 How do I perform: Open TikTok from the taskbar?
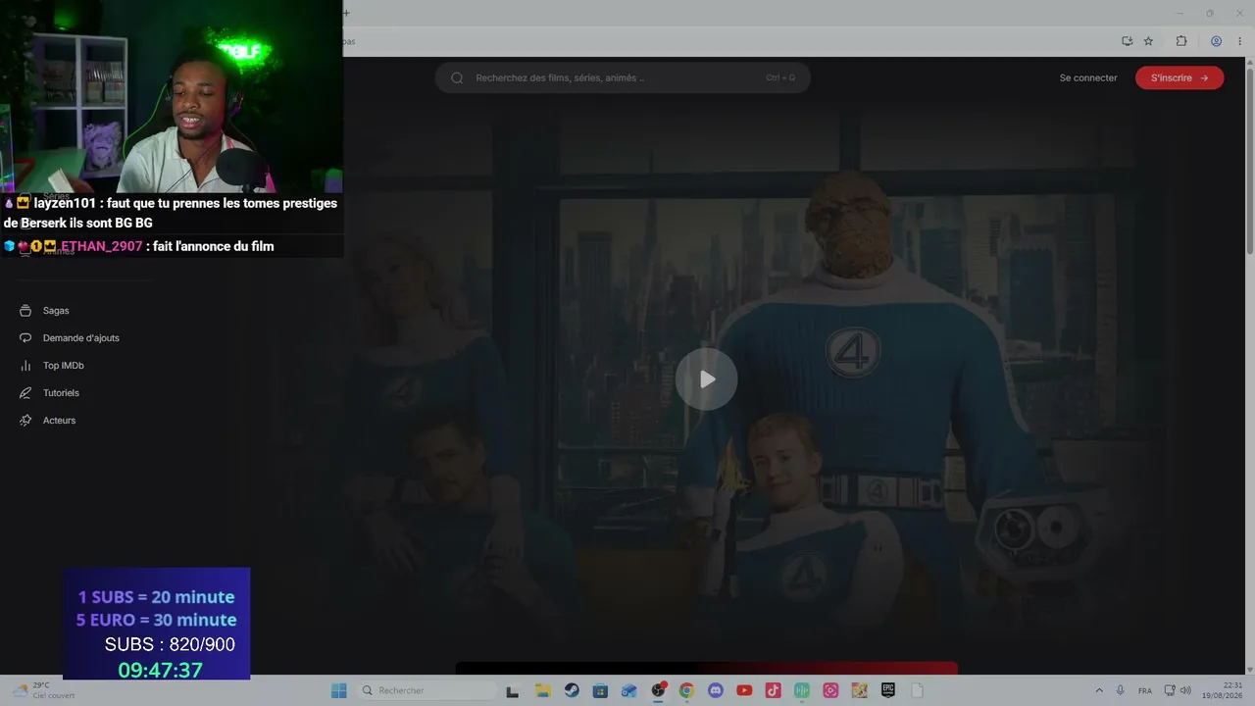(773, 691)
